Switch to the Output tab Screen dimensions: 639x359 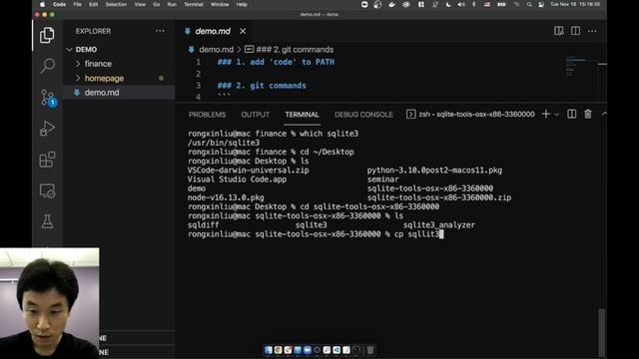[x=256, y=115]
